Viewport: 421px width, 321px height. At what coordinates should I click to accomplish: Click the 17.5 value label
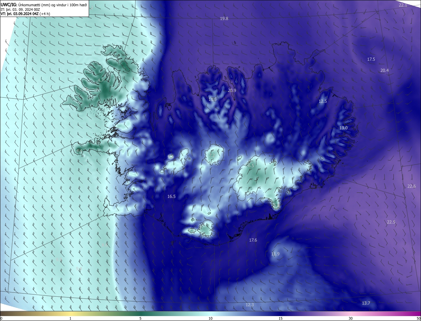click(x=371, y=59)
